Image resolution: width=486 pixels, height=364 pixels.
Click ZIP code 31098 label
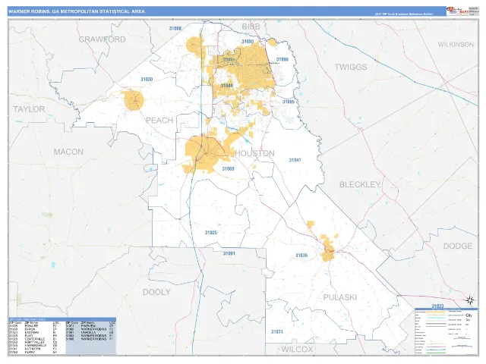pyautogui.click(x=282, y=59)
